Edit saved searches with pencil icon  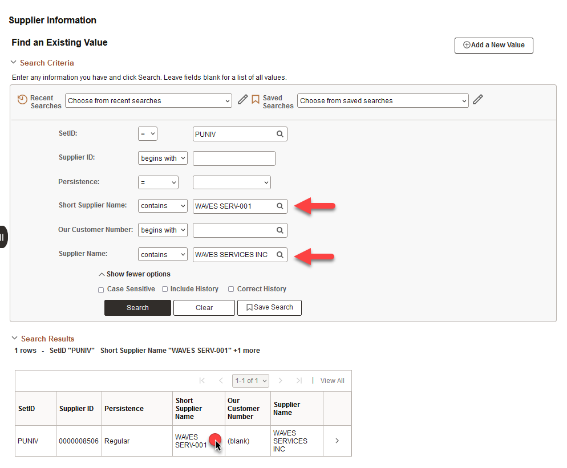point(478,100)
